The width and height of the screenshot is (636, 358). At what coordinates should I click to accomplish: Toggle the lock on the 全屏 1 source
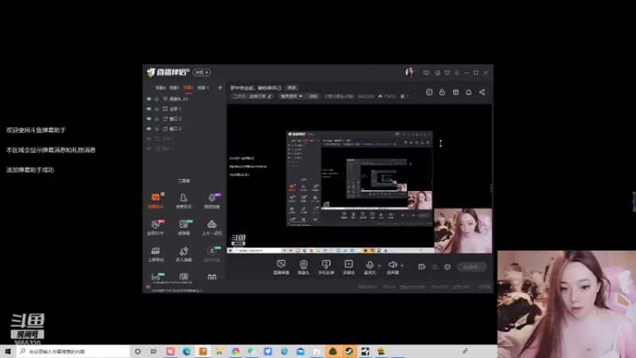(157, 109)
